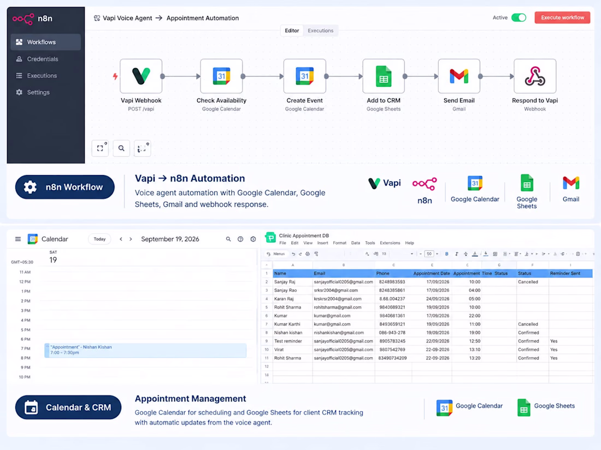Click the font size input box
This screenshot has width=601, height=450.
(429, 254)
